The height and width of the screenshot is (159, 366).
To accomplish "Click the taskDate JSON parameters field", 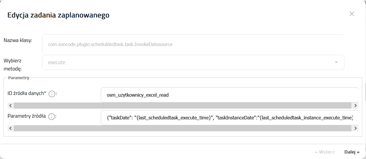I will pos(229,118).
